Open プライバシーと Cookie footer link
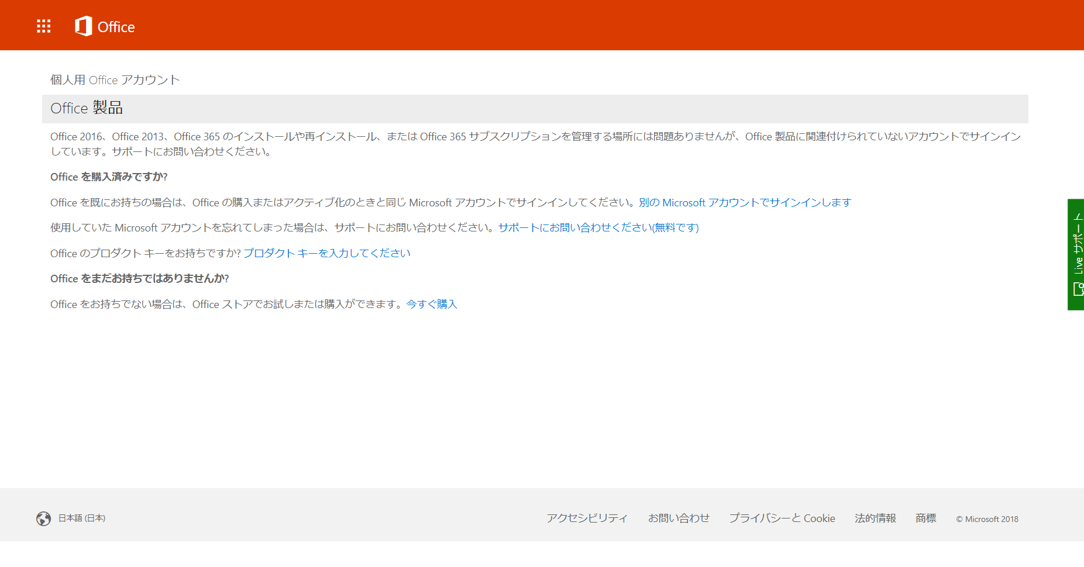1084x567 pixels. (782, 518)
